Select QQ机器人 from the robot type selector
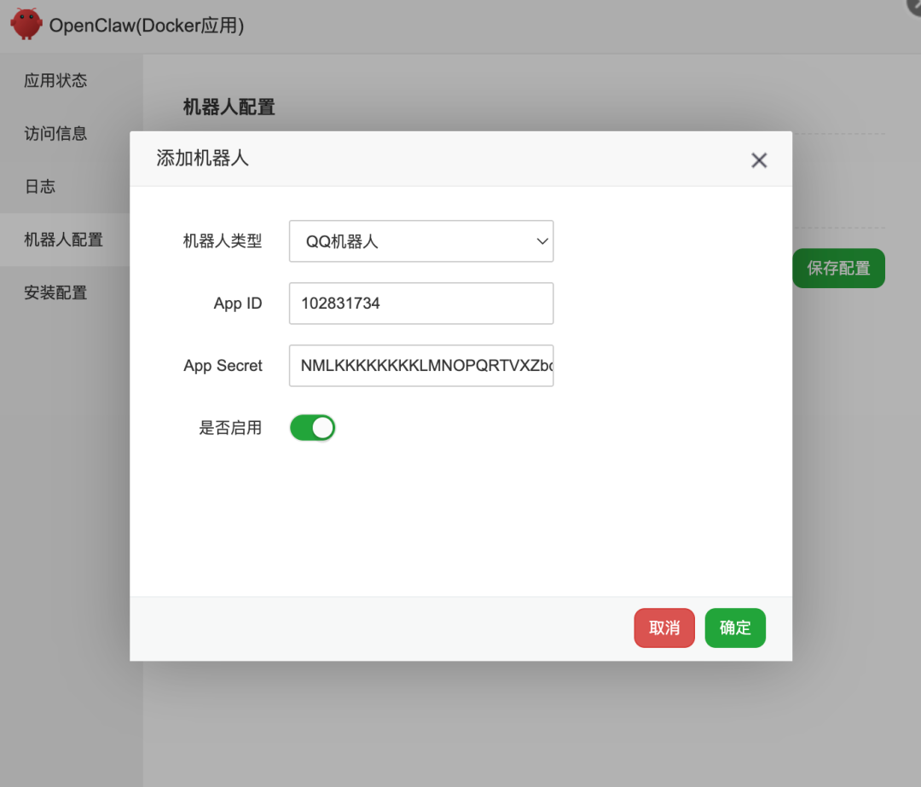 click(x=421, y=241)
